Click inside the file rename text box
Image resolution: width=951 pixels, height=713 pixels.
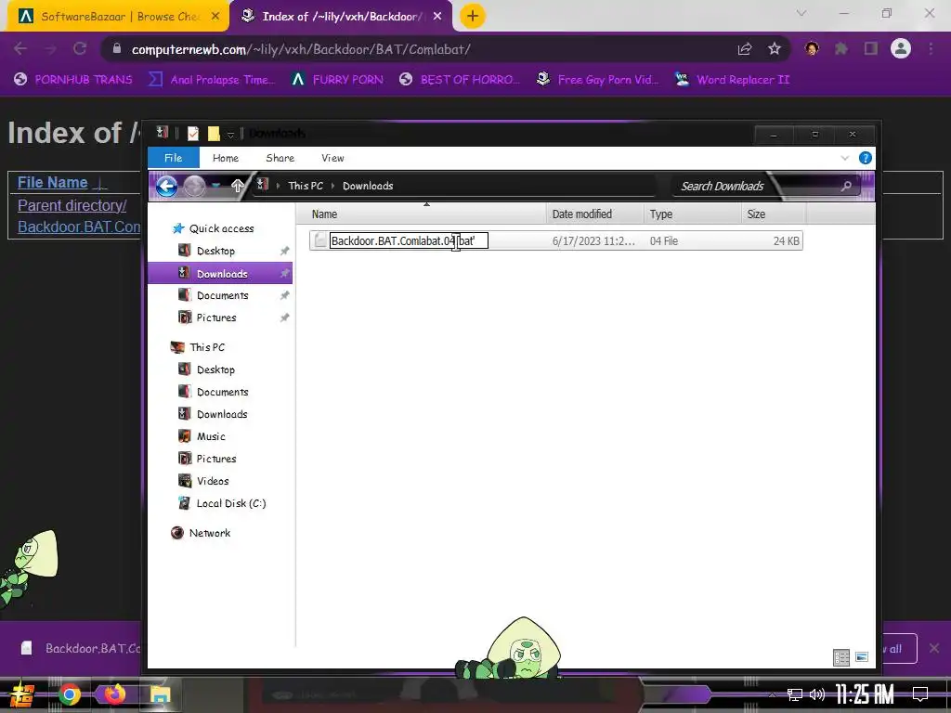pyautogui.click(x=409, y=240)
